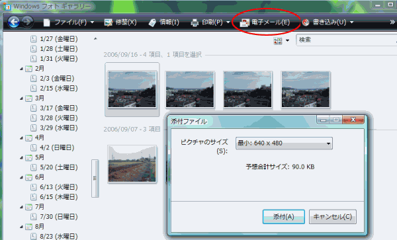Select the 2006/09/07 field photo thumbnail
This screenshot has height=240, width=397.
132,164
